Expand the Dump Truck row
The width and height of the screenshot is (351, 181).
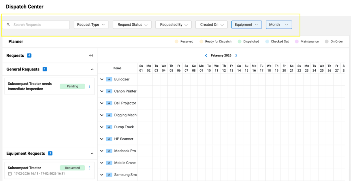102,127
